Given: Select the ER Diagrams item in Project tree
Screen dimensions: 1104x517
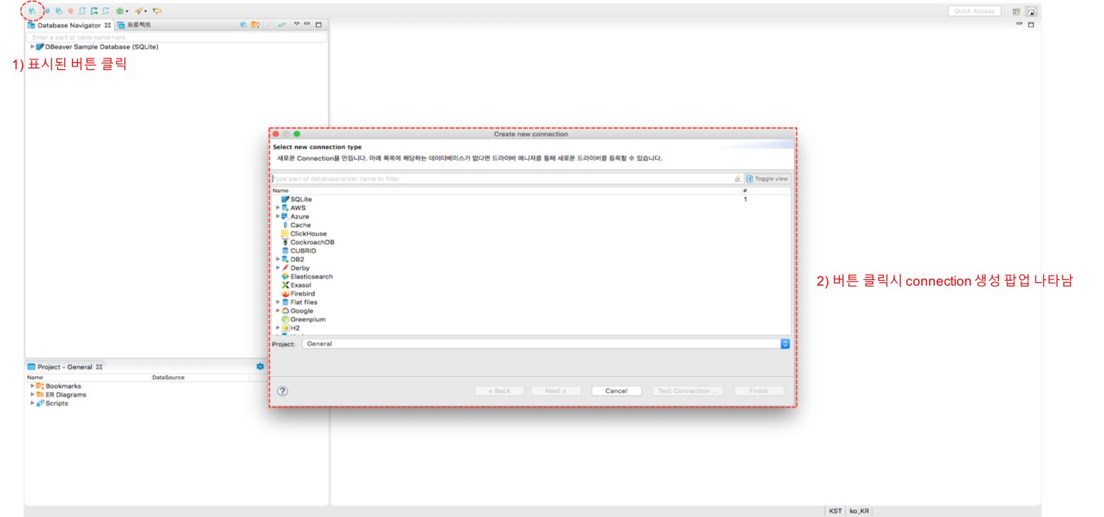Looking at the screenshot, I should click(x=66, y=394).
